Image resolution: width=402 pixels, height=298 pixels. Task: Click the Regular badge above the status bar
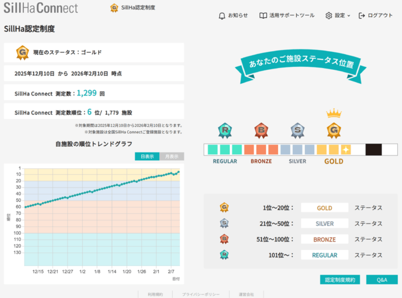[225, 130]
